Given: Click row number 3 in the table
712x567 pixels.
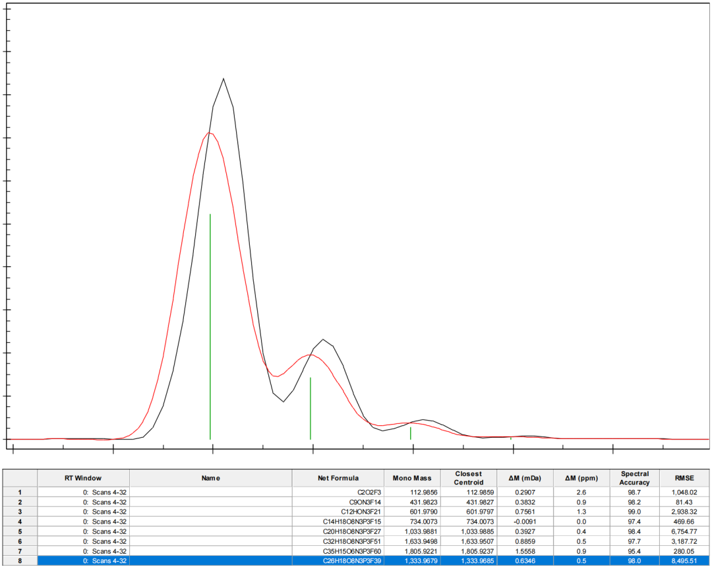Looking at the screenshot, I should pyautogui.click(x=19, y=512).
